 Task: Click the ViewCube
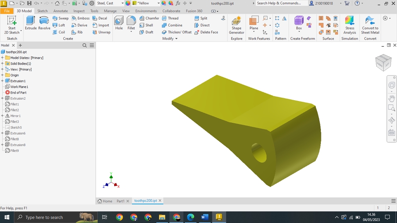383,62
